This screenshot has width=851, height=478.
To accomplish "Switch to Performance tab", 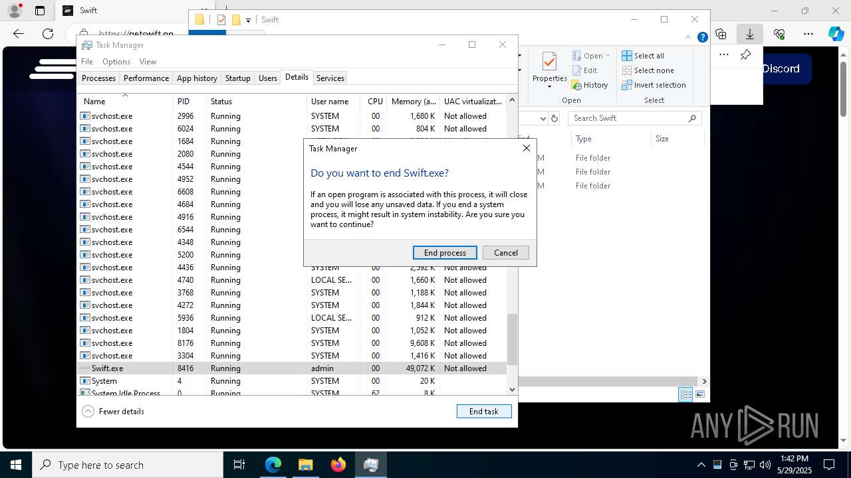I will (146, 78).
